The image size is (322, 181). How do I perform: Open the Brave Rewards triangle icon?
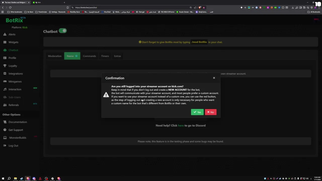click(204, 8)
